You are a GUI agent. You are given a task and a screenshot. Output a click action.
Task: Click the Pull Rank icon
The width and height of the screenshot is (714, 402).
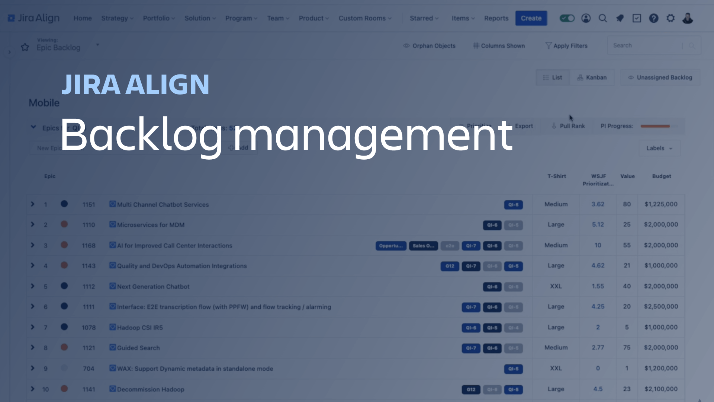coord(554,126)
